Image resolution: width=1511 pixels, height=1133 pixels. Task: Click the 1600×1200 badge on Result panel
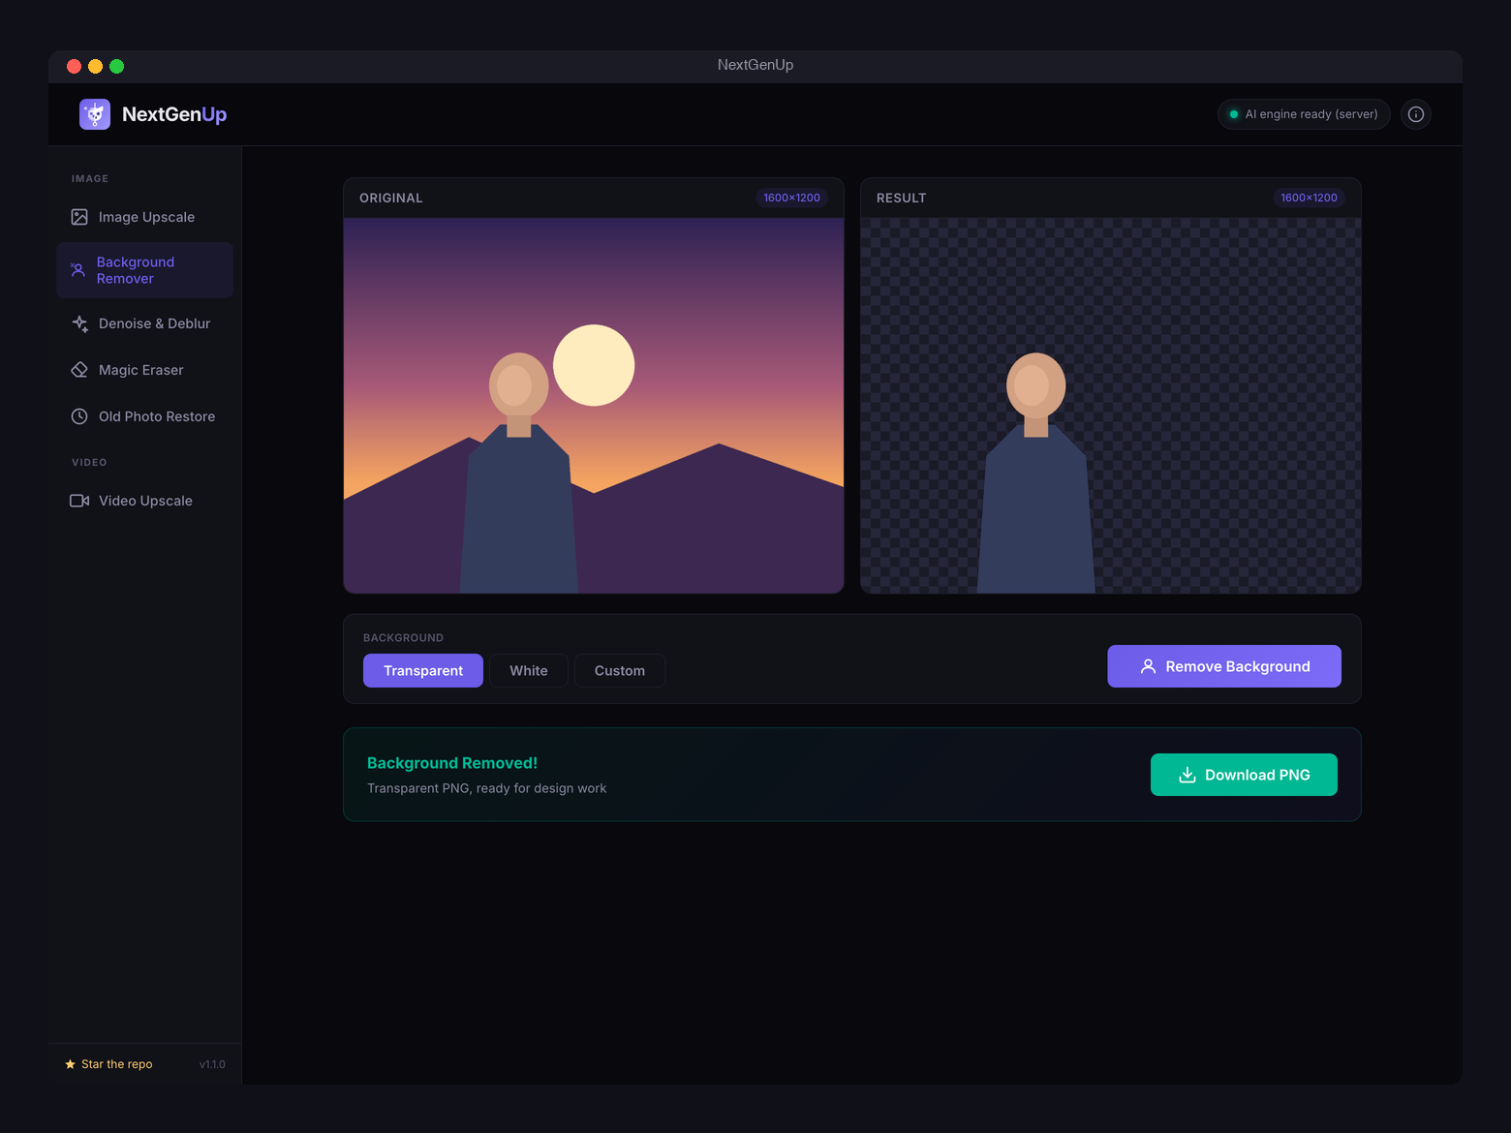(1309, 198)
